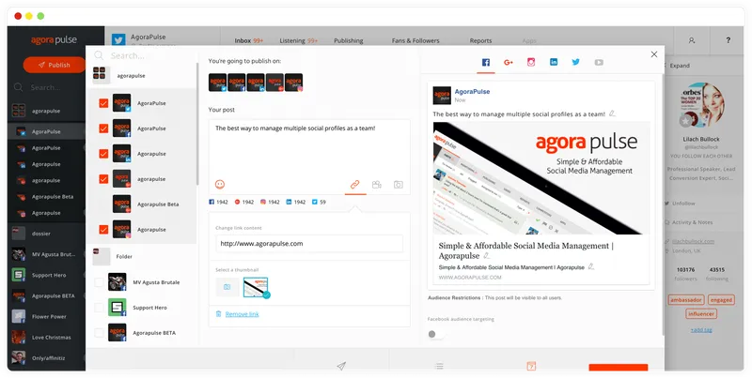Click the video camera attachment icon
This screenshot has width=752, height=378.
[x=377, y=184]
